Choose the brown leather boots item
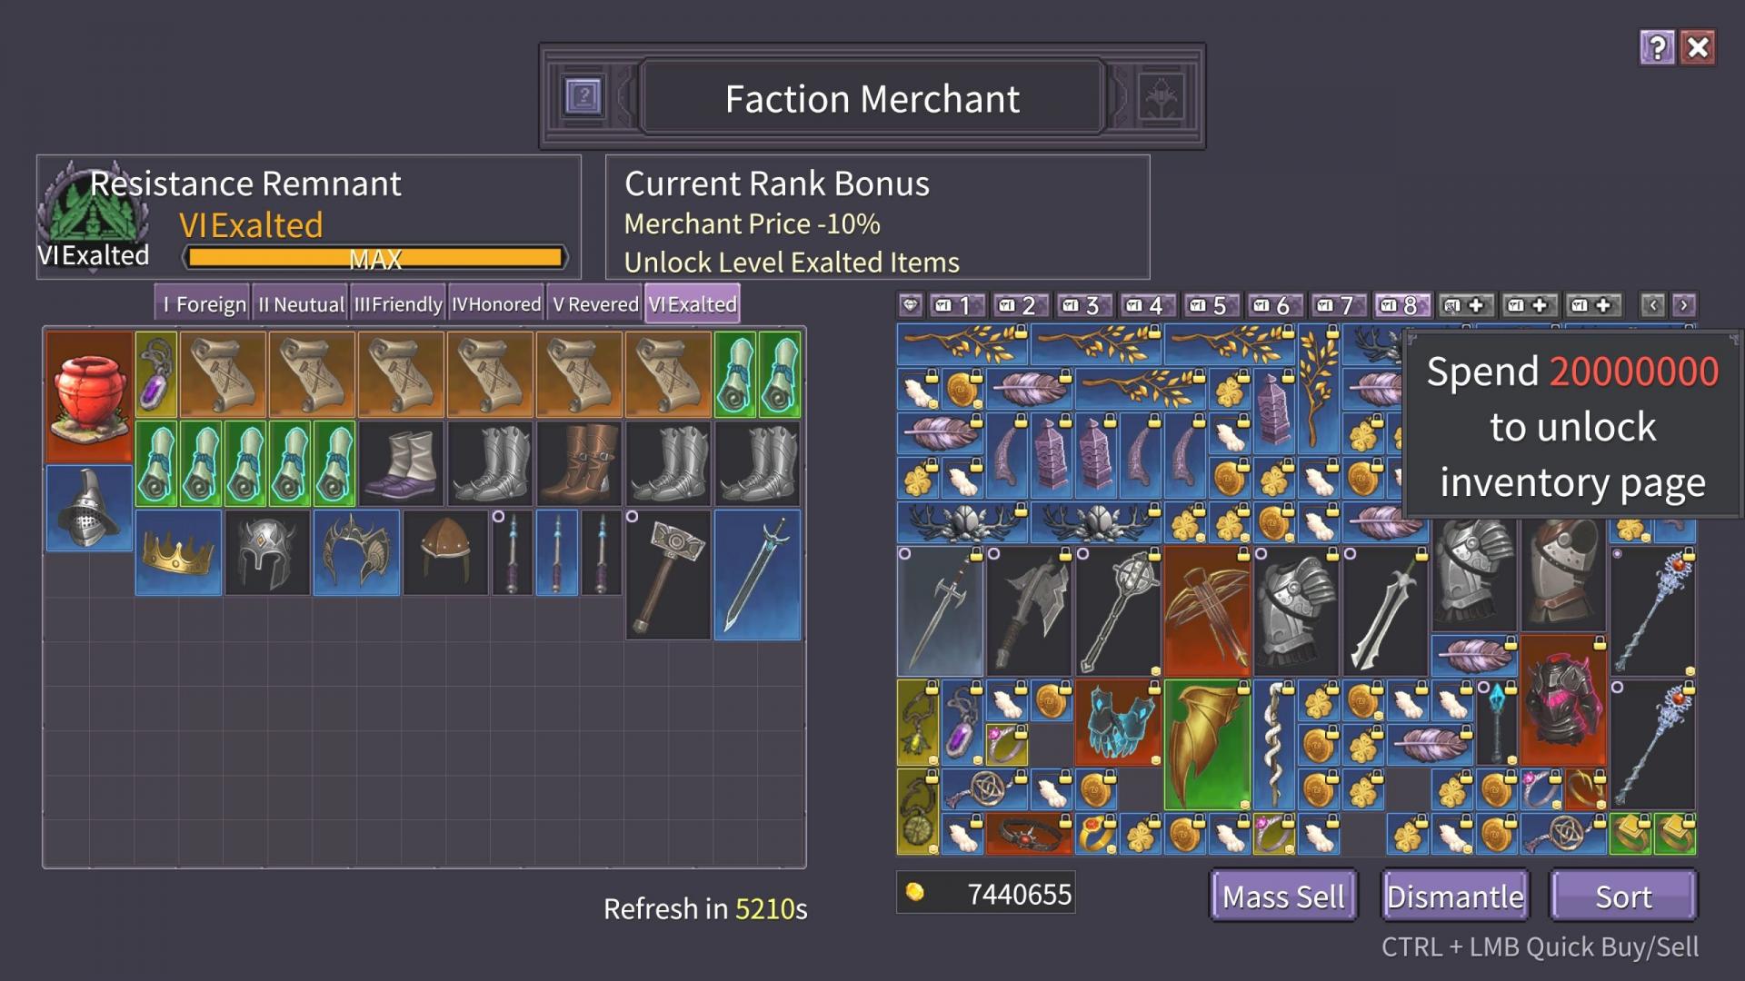This screenshot has width=1745, height=981. [x=579, y=463]
